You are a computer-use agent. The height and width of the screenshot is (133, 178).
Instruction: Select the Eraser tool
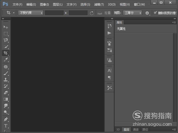pos(6,93)
